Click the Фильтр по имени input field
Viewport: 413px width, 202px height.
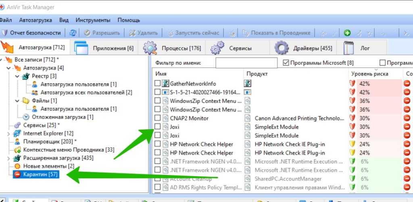click(x=246, y=63)
